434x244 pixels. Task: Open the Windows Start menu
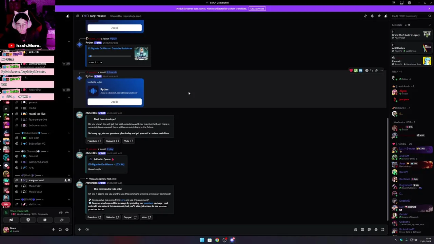(x=202, y=240)
